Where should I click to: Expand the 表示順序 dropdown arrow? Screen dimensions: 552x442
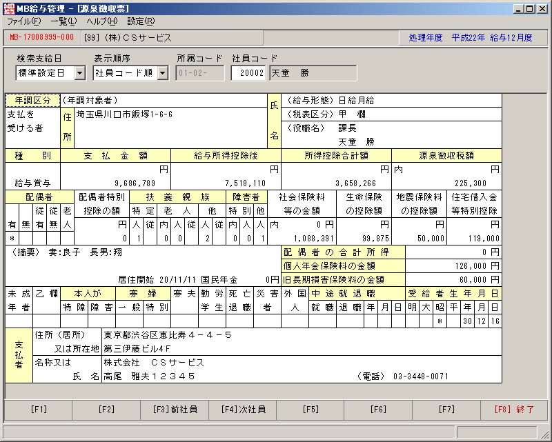(x=163, y=73)
